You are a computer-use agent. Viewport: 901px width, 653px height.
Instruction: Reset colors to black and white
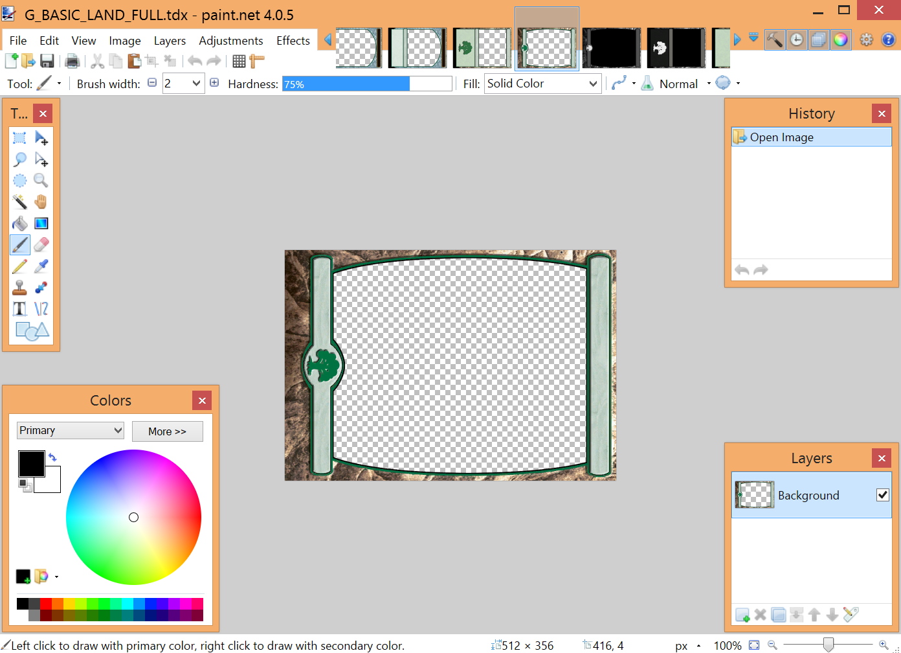tap(25, 485)
